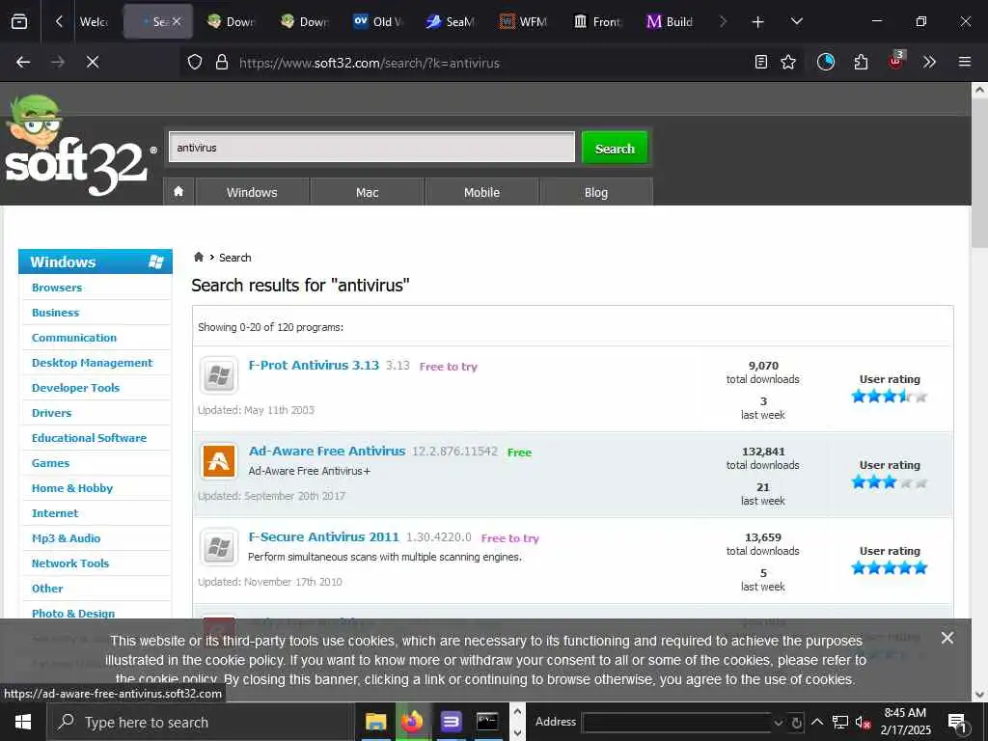Screen dimensions: 988x741
Task: Open the taskbar notification center icon
Action: click(957, 722)
